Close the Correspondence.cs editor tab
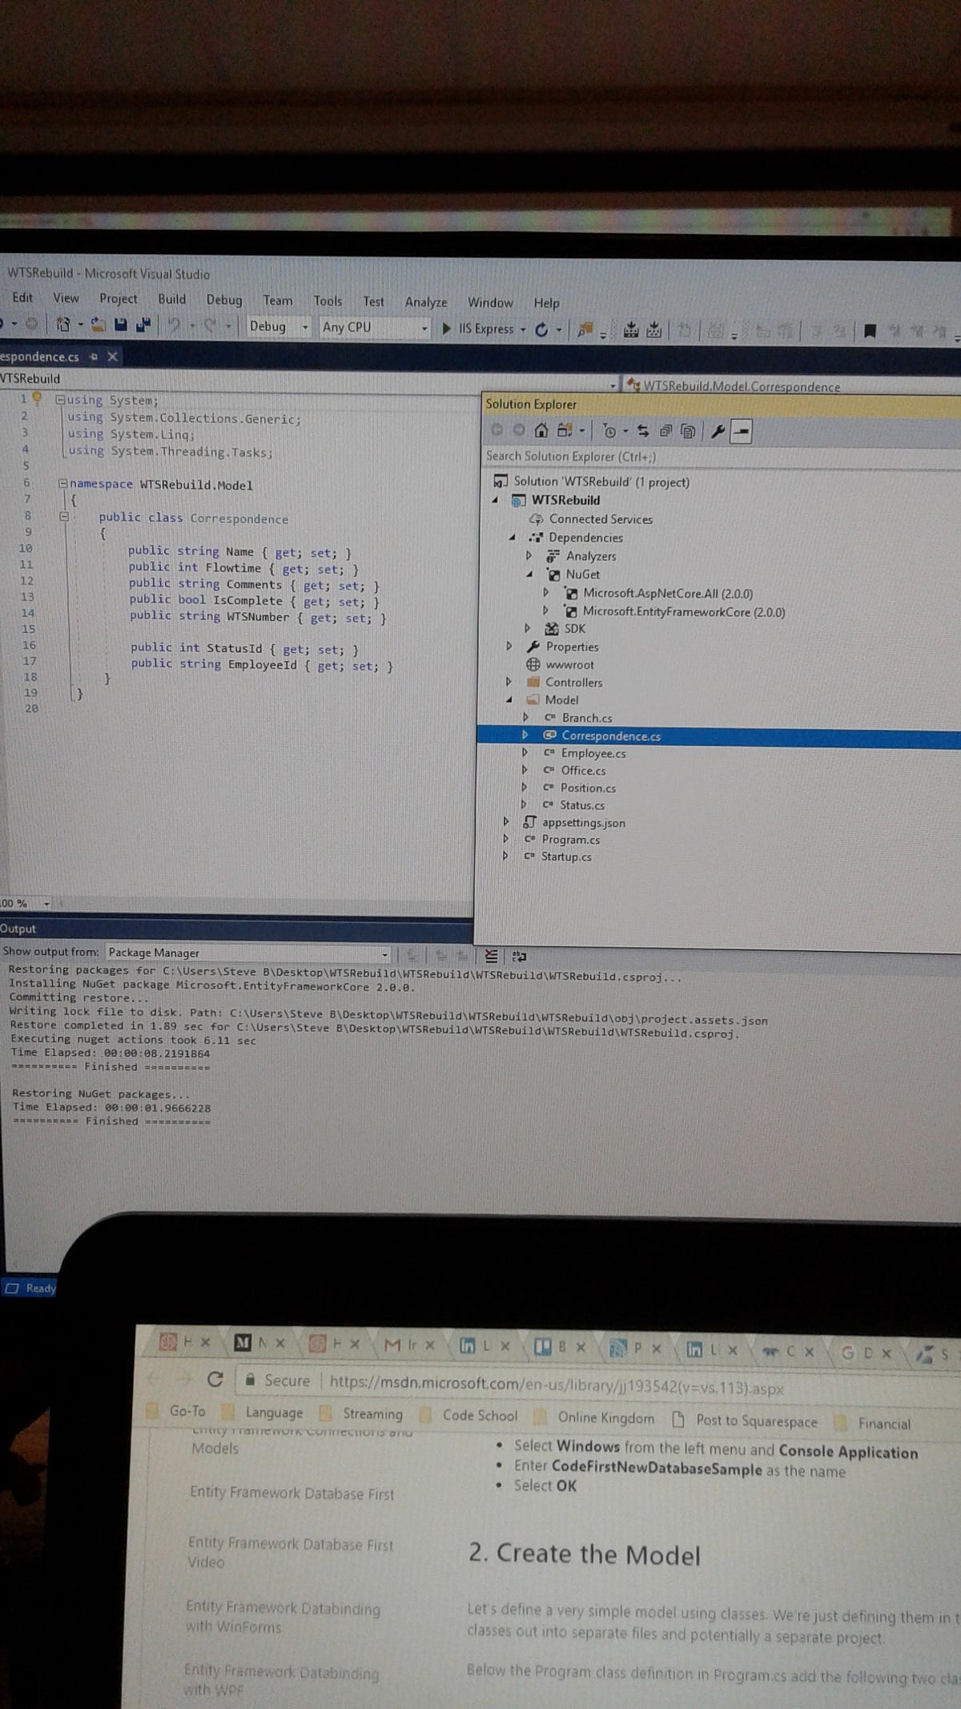This screenshot has width=961, height=1709. (x=112, y=357)
